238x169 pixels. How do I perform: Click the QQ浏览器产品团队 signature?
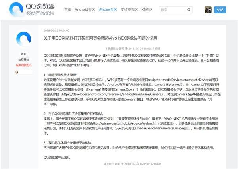click(57, 158)
